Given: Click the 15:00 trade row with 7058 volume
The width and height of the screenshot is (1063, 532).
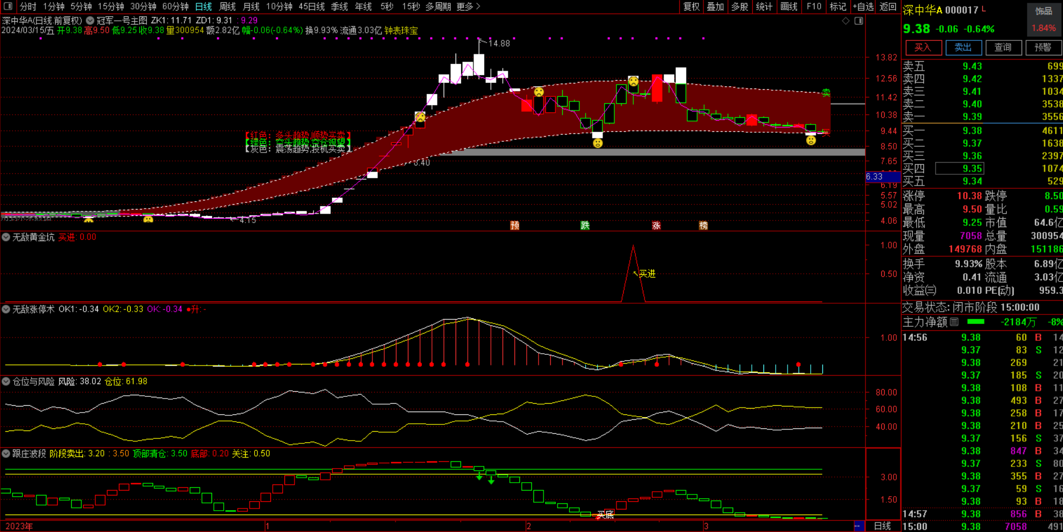Looking at the screenshot, I should click(x=982, y=526).
